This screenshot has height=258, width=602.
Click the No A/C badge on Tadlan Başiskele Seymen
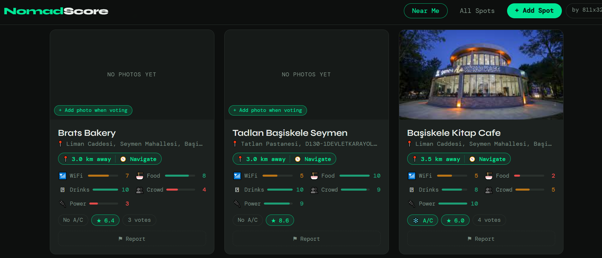coord(248,220)
